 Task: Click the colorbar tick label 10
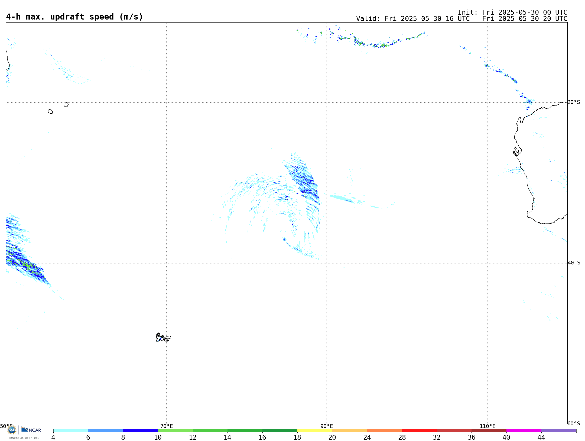click(158, 437)
